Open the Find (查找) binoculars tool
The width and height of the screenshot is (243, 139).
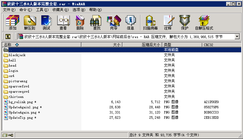click(x=97, y=22)
